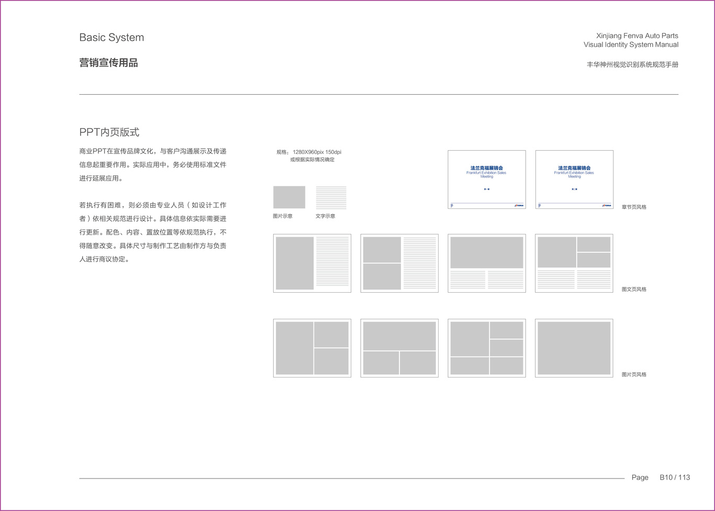
Task: Select layout with two stacked images and text right
Action: (x=399, y=263)
